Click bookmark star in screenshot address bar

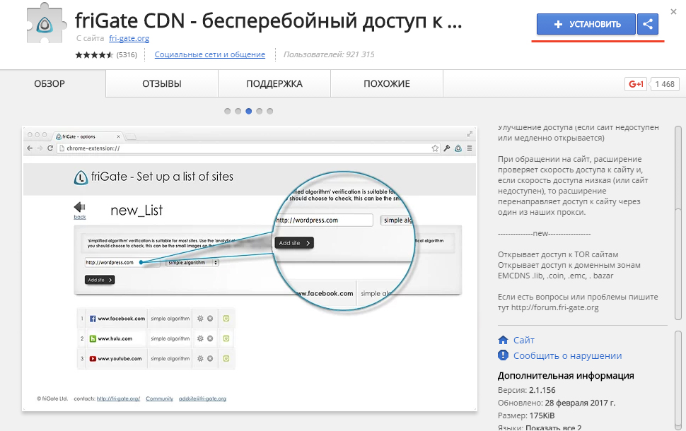point(435,148)
